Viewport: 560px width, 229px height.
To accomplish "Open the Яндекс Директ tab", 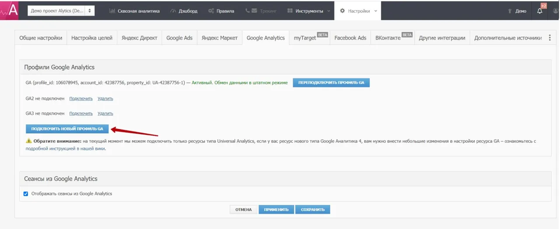I will 140,38.
